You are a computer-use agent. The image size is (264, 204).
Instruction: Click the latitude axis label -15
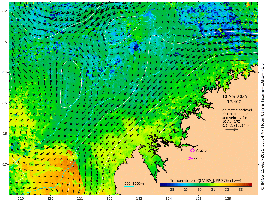point(4,103)
